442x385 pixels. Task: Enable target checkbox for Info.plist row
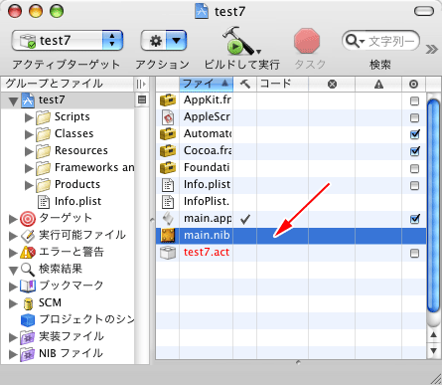[x=414, y=185]
